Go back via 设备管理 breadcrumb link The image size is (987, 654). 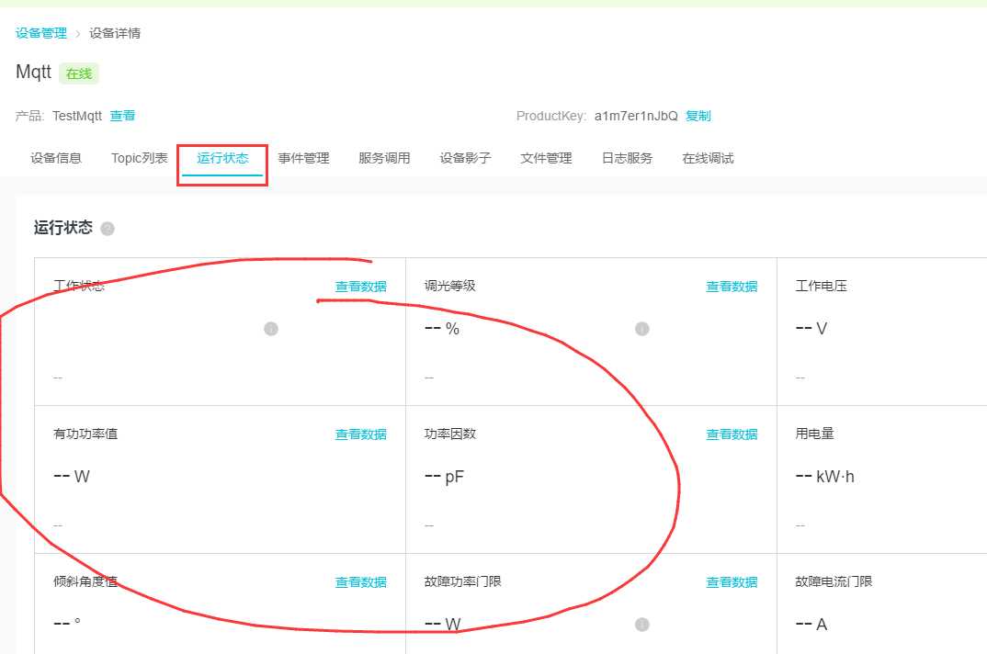click(x=41, y=33)
